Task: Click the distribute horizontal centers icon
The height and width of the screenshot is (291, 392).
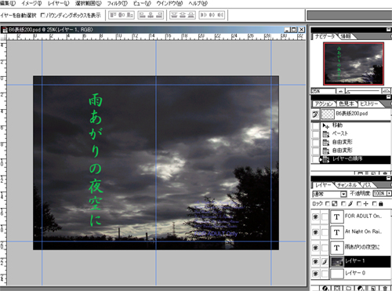Action: (212, 15)
